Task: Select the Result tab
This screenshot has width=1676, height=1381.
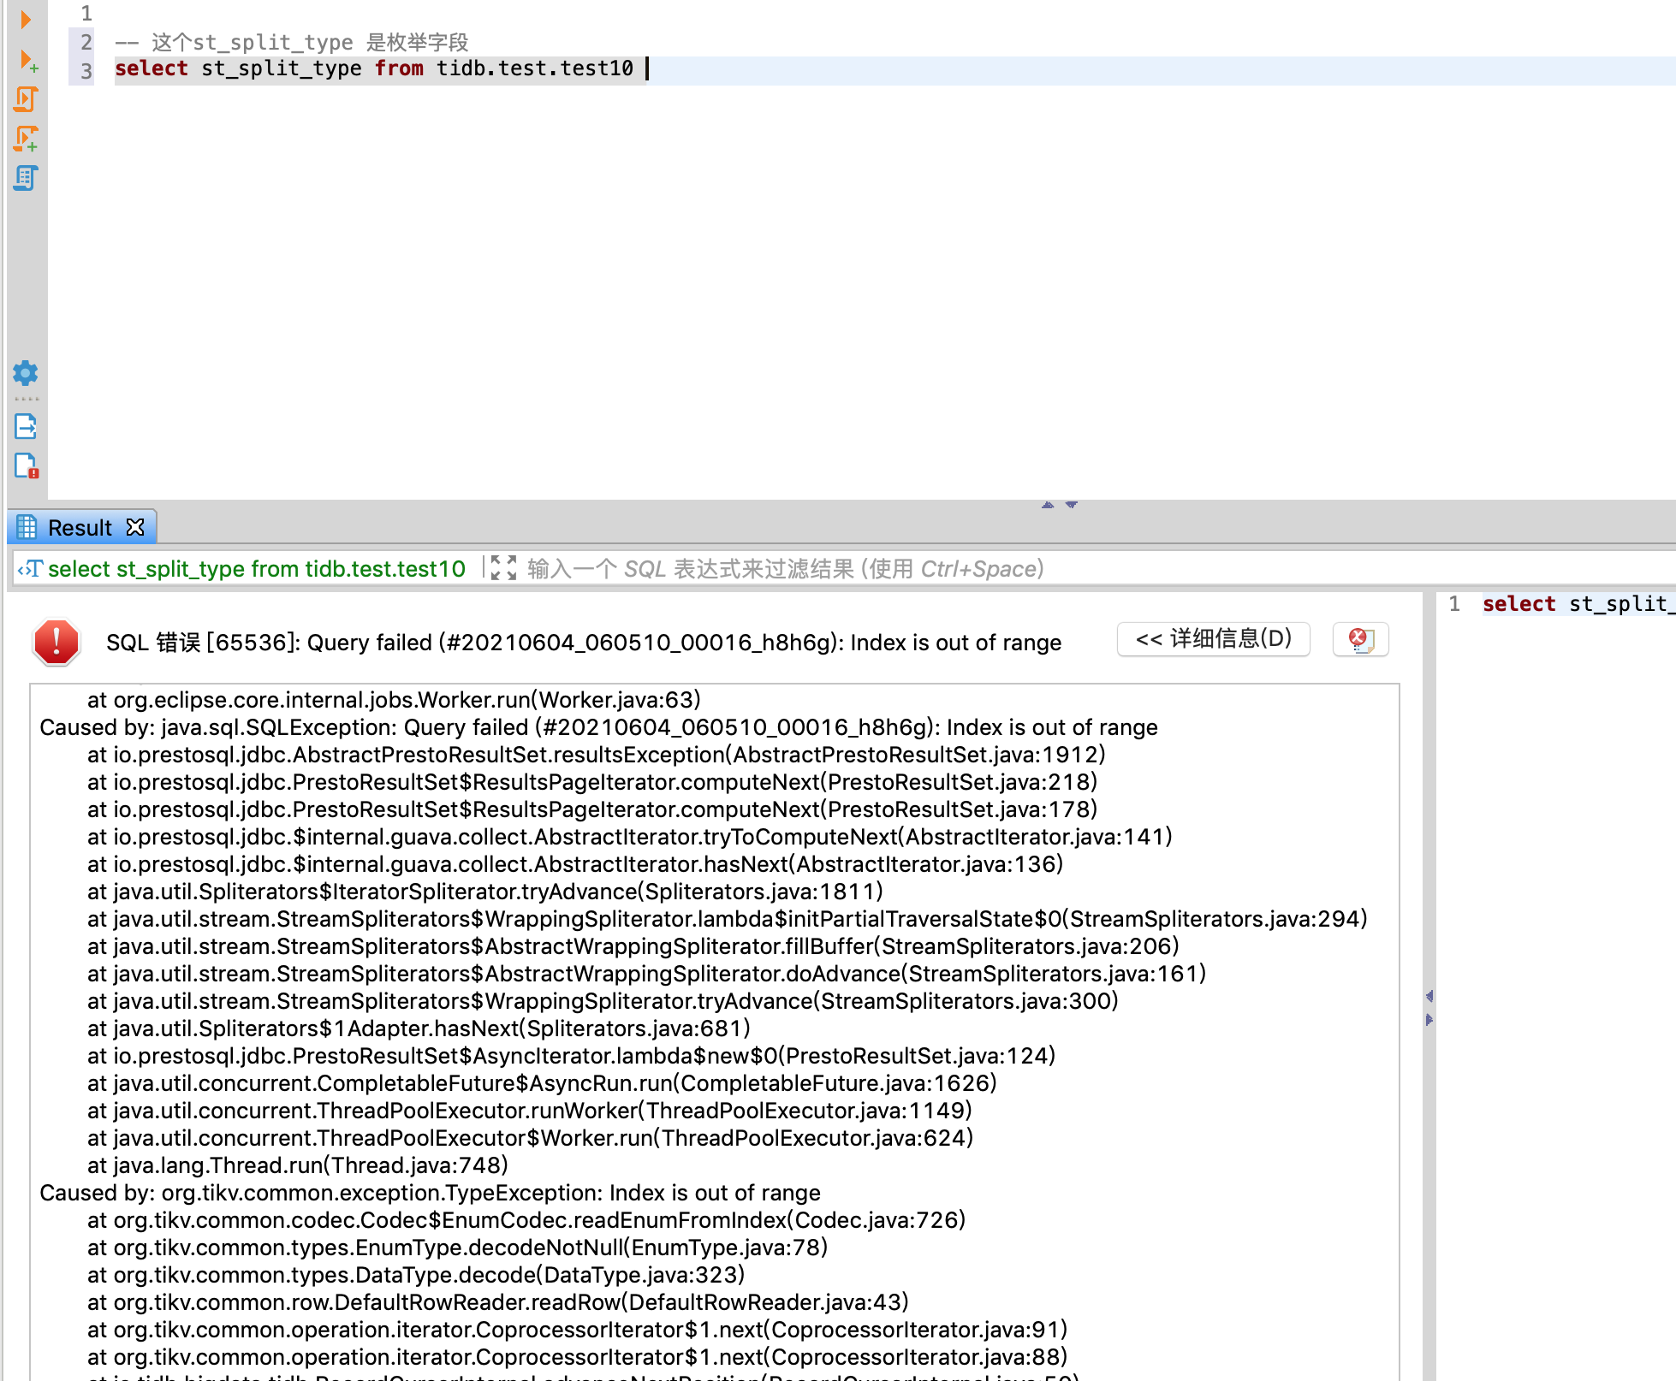Action: pyautogui.click(x=79, y=528)
